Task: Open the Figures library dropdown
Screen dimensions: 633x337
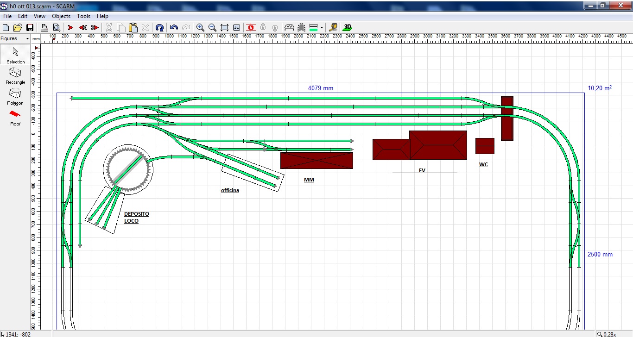Action: [15, 38]
